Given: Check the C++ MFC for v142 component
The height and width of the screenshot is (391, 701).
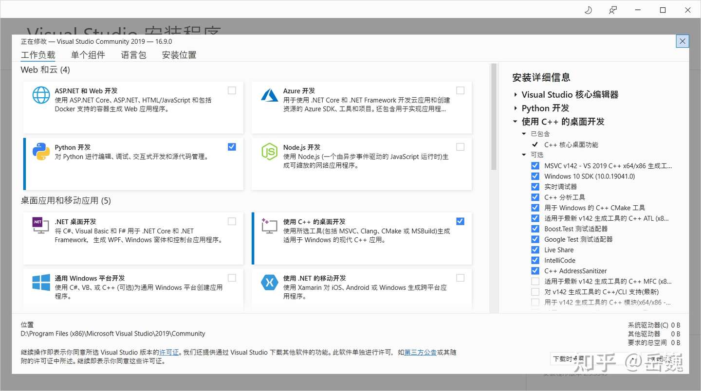Looking at the screenshot, I should [x=535, y=281].
